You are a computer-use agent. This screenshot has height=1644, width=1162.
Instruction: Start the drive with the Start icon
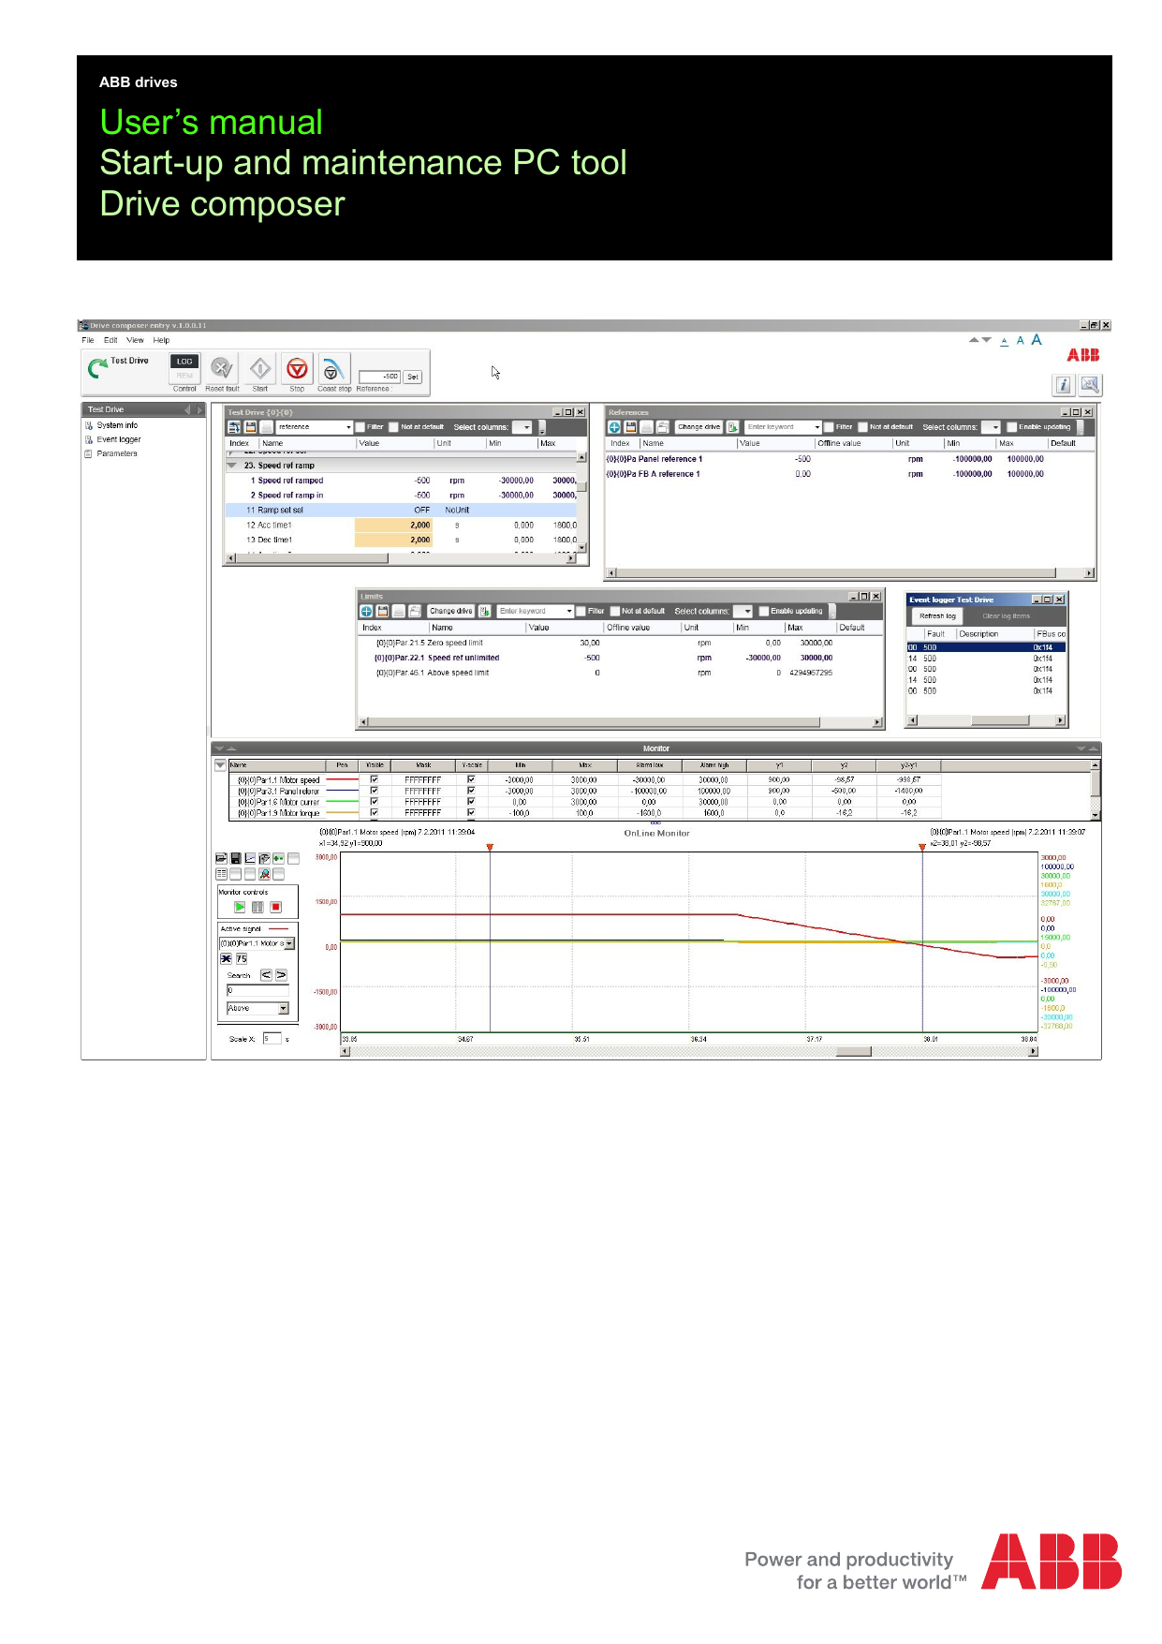(260, 368)
